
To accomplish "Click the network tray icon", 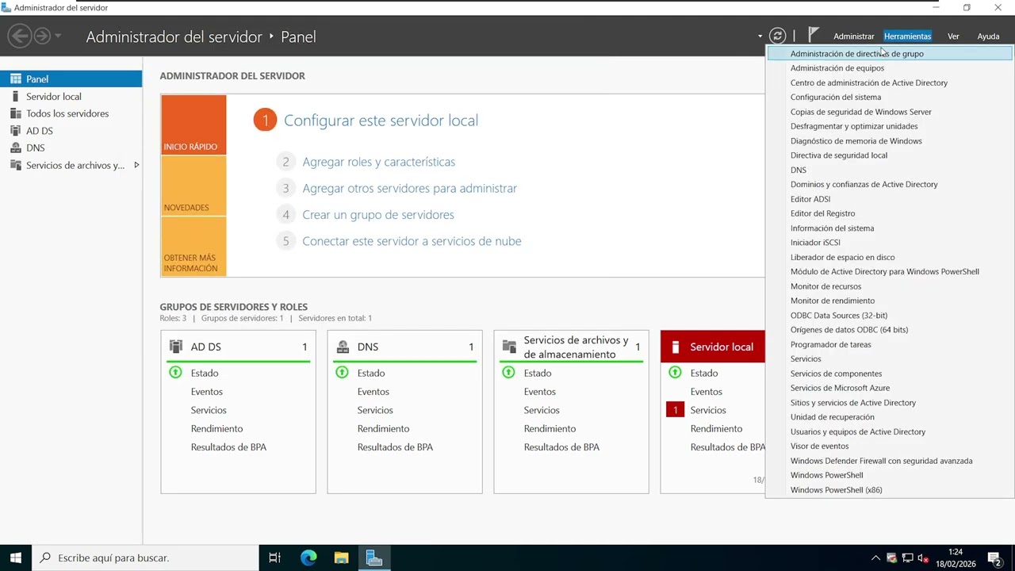I will click(908, 558).
